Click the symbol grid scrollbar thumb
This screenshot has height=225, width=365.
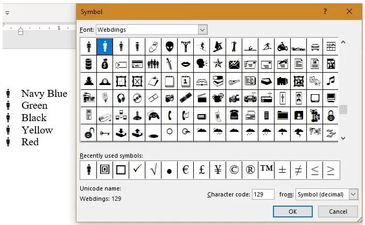click(343, 110)
